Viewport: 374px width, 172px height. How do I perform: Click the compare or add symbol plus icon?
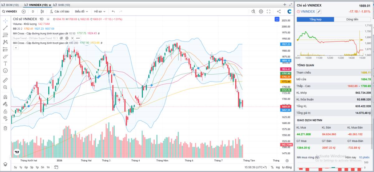click(x=23, y=12)
